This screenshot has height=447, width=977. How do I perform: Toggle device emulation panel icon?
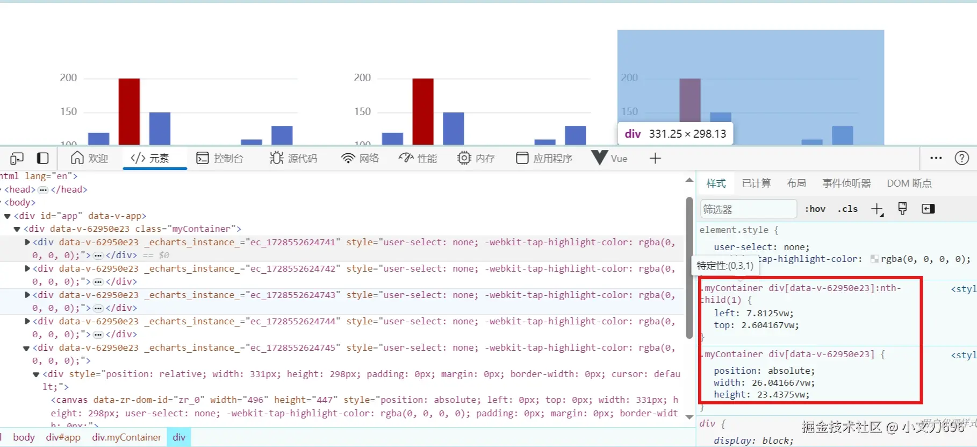pyautogui.click(x=42, y=158)
